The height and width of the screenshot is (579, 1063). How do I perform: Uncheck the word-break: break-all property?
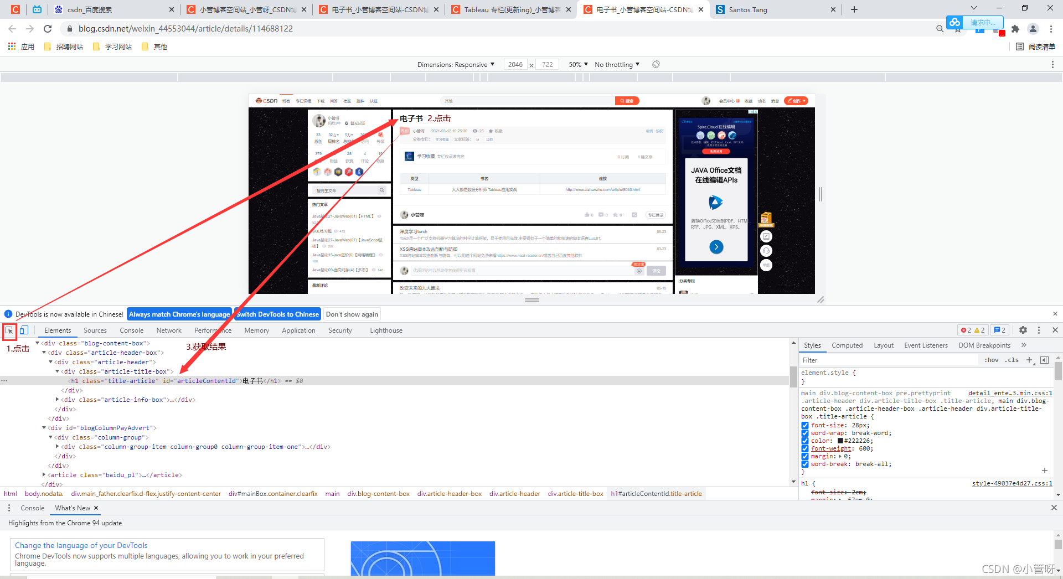click(x=805, y=464)
